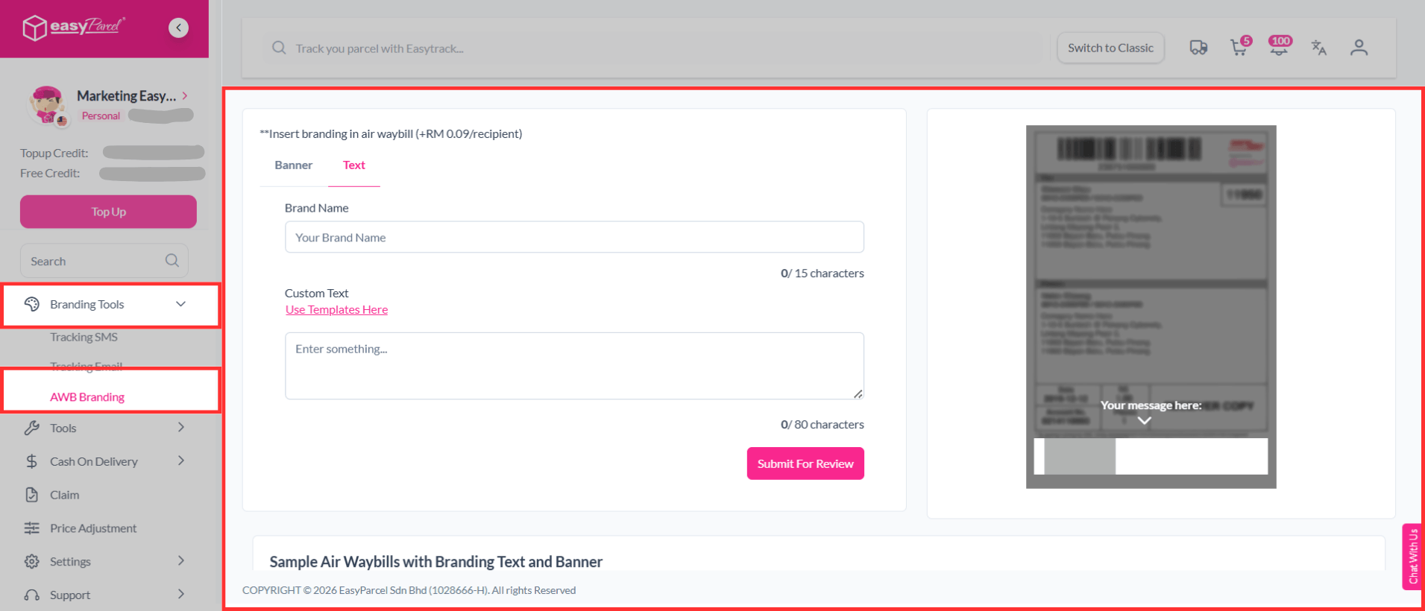Switch to the Banner tab
The width and height of the screenshot is (1425, 611).
click(293, 165)
